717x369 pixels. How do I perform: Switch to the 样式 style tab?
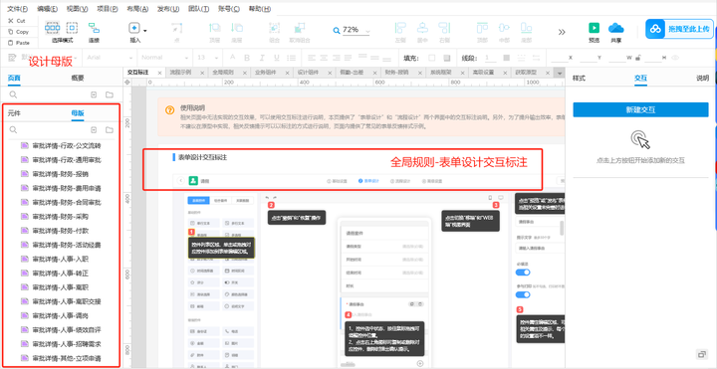pyautogui.click(x=579, y=78)
